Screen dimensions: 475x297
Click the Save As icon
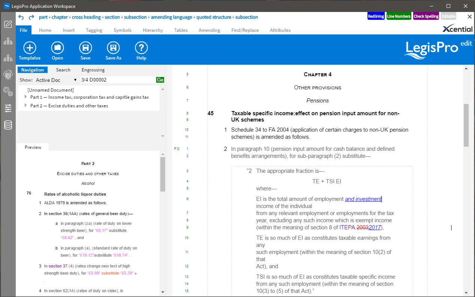113,48
